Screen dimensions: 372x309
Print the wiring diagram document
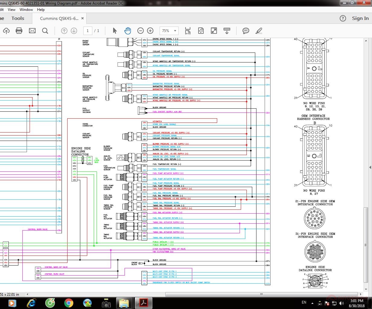[19, 31]
